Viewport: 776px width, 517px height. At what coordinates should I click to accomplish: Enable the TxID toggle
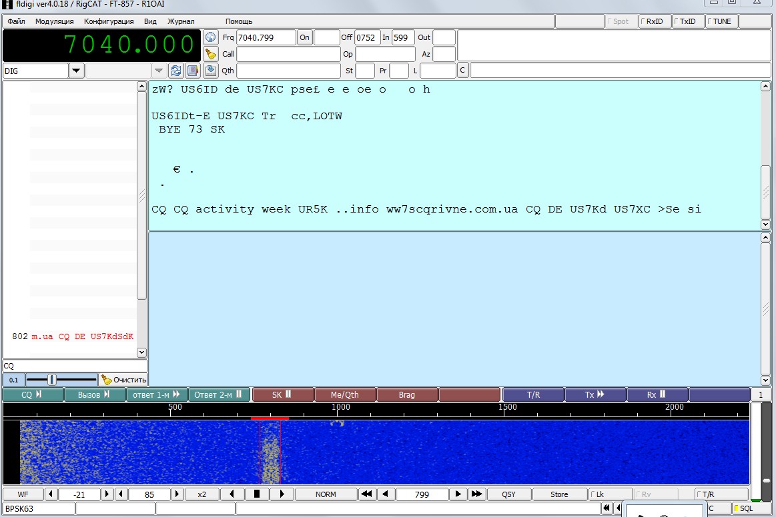pyautogui.click(x=687, y=21)
